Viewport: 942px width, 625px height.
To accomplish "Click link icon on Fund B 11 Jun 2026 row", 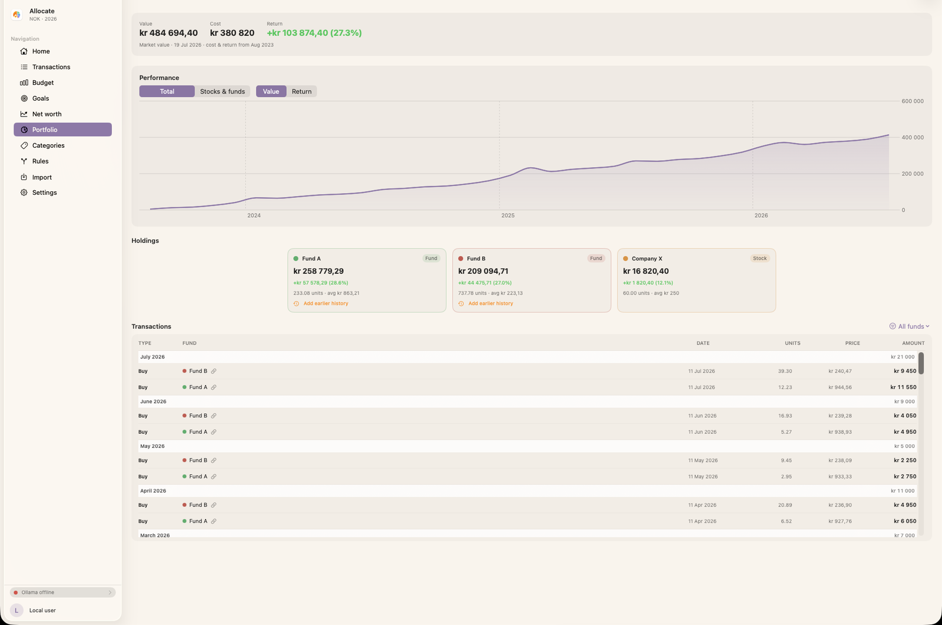I will 214,416.
